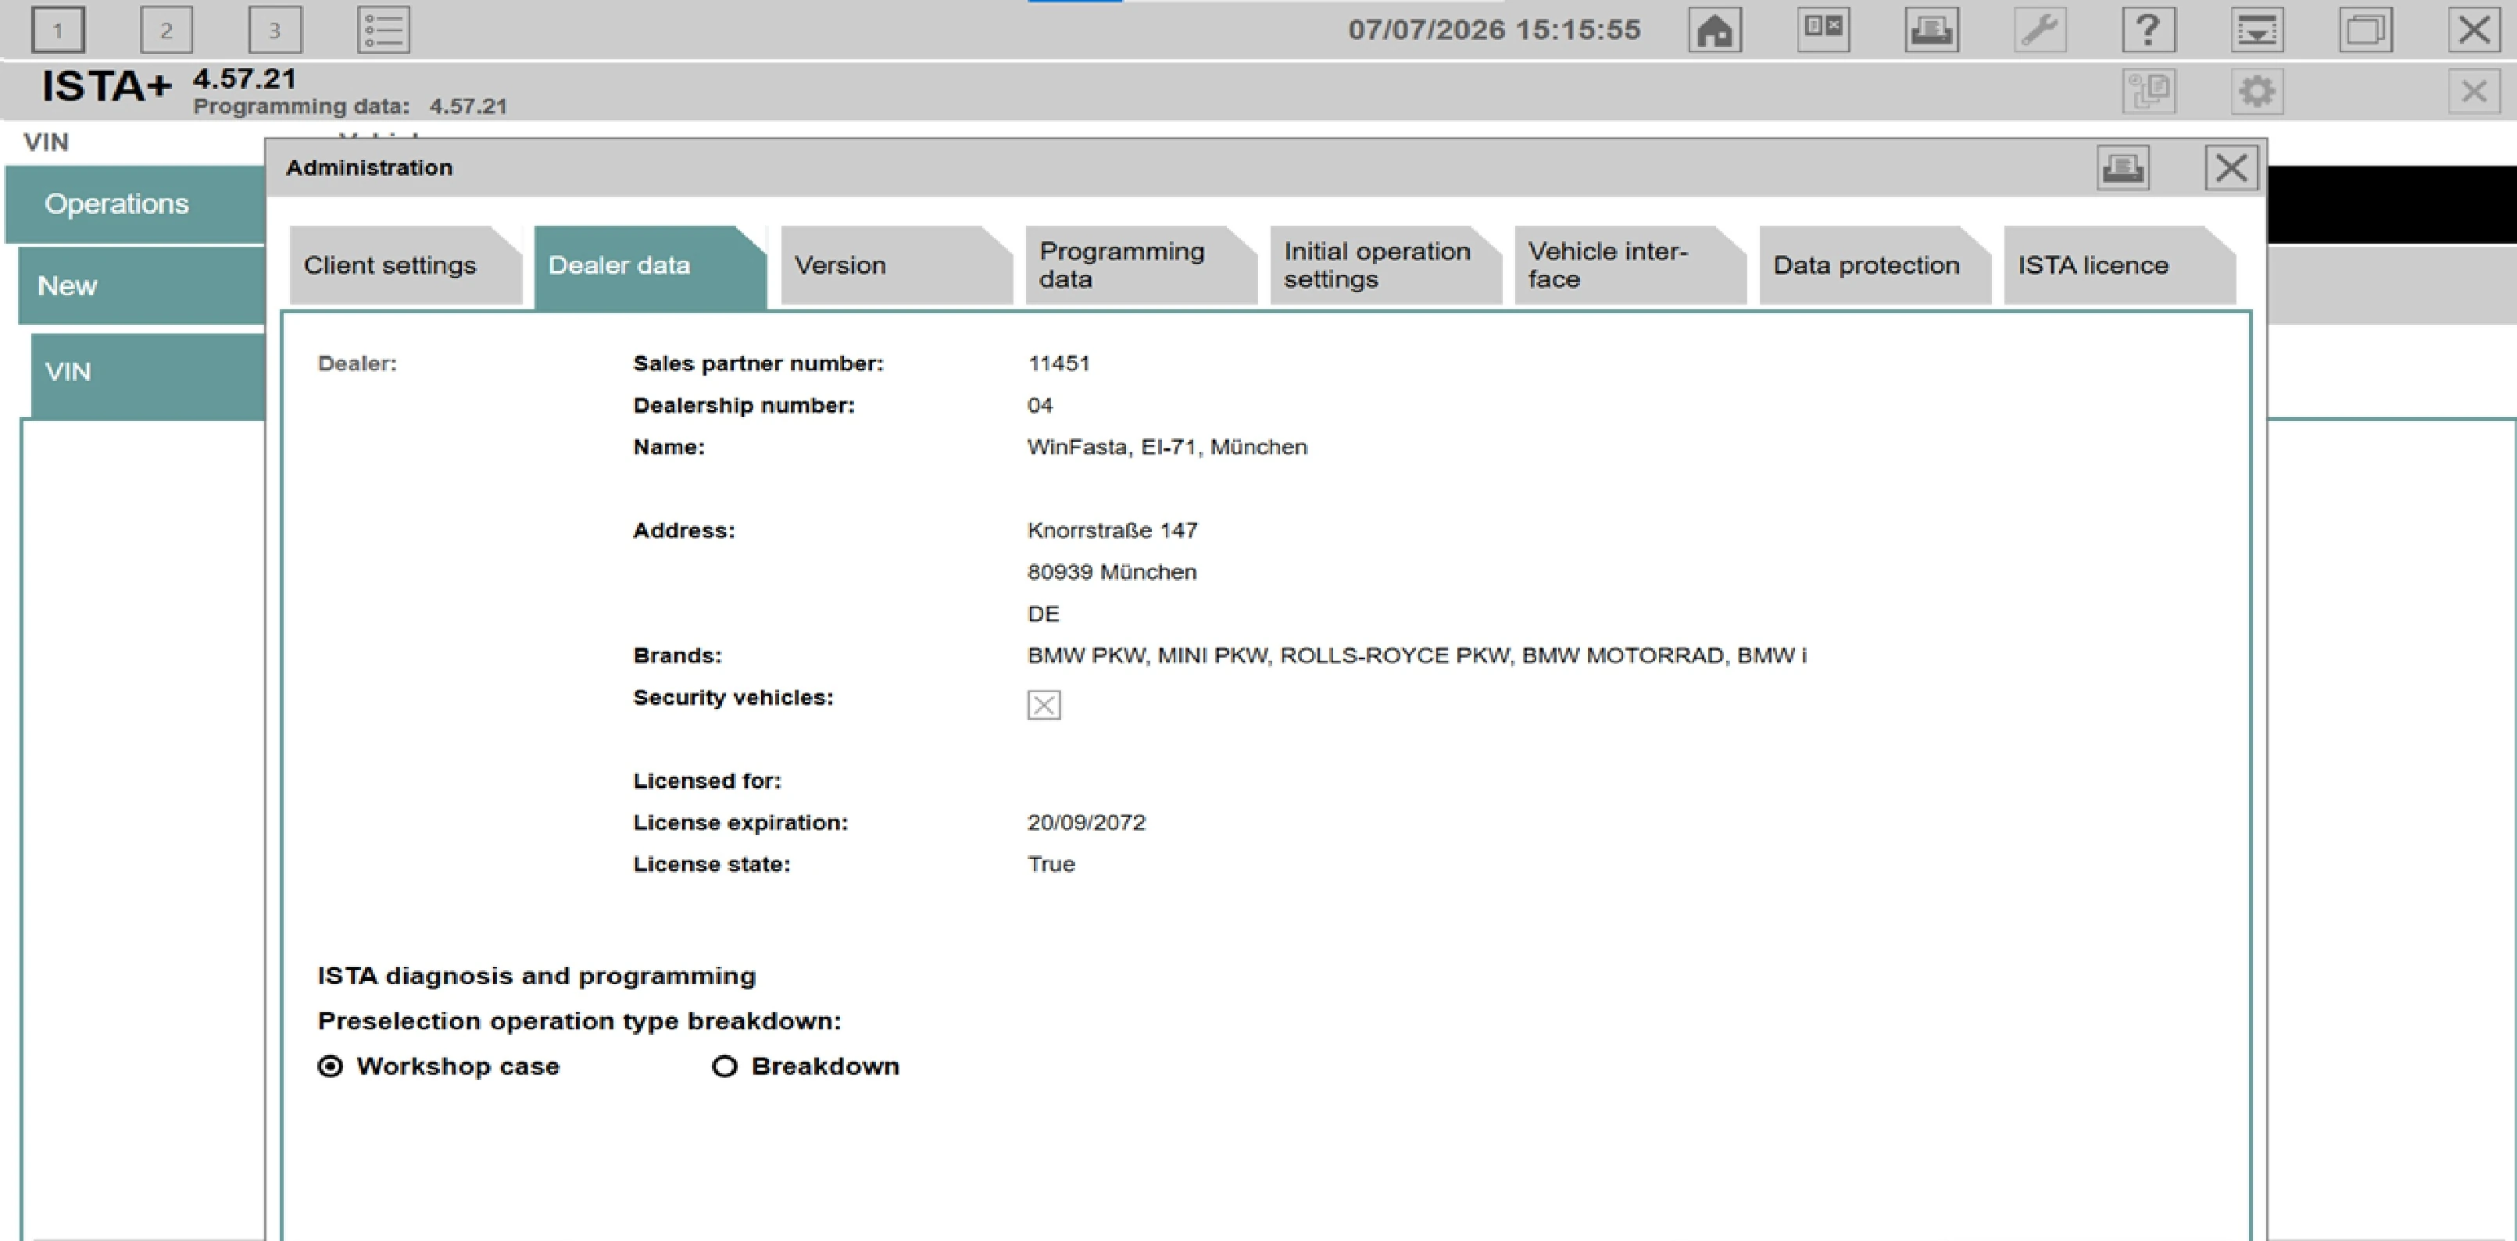
Task: Click the dealership number 04
Action: (1039, 405)
